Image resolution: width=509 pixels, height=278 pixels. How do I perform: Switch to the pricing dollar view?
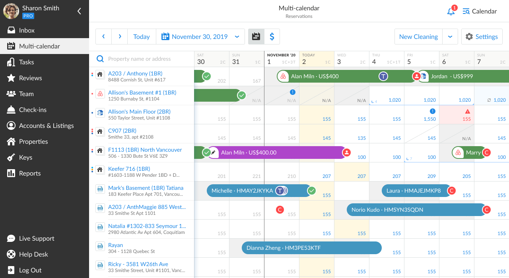[272, 37]
